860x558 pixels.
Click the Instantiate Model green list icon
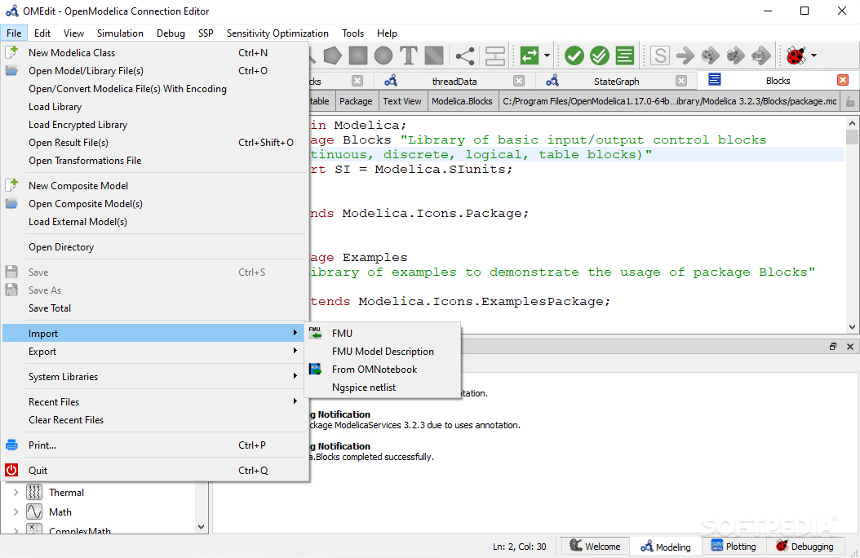[625, 55]
